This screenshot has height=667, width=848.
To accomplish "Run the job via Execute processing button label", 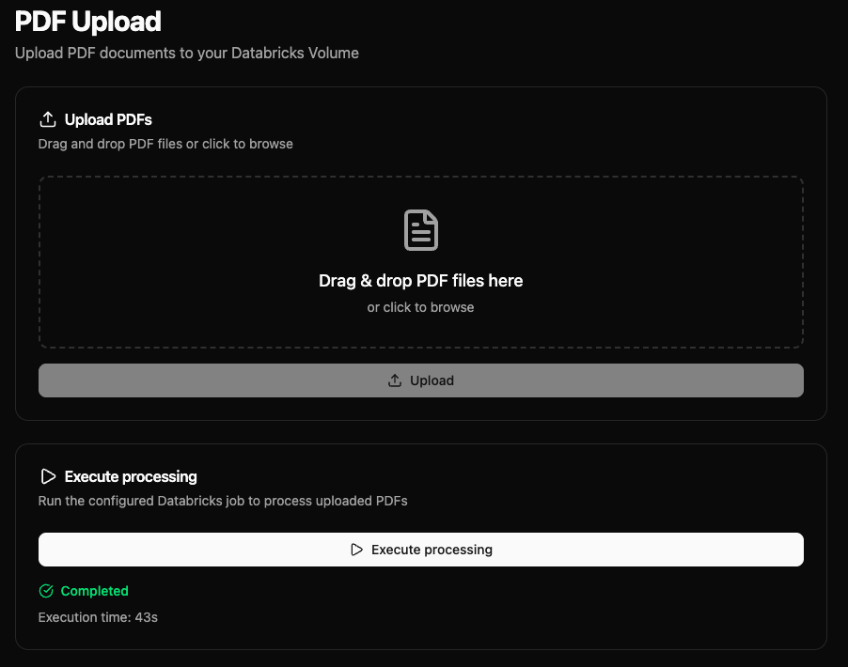I will [x=432, y=550].
